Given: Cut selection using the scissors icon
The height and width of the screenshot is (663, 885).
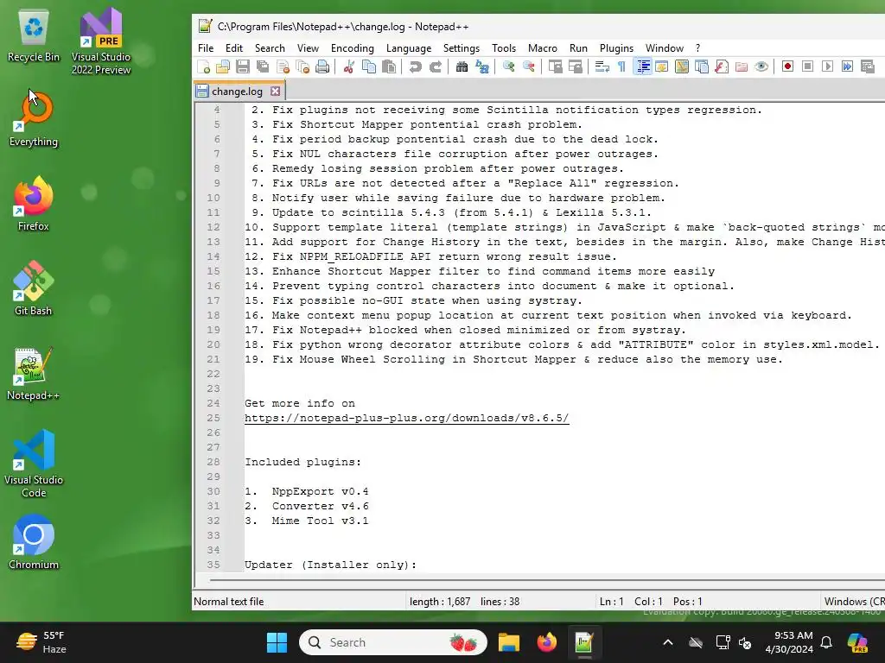Looking at the screenshot, I should (x=349, y=67).
